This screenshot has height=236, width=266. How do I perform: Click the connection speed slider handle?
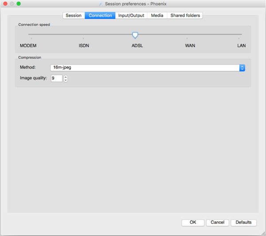135,35
